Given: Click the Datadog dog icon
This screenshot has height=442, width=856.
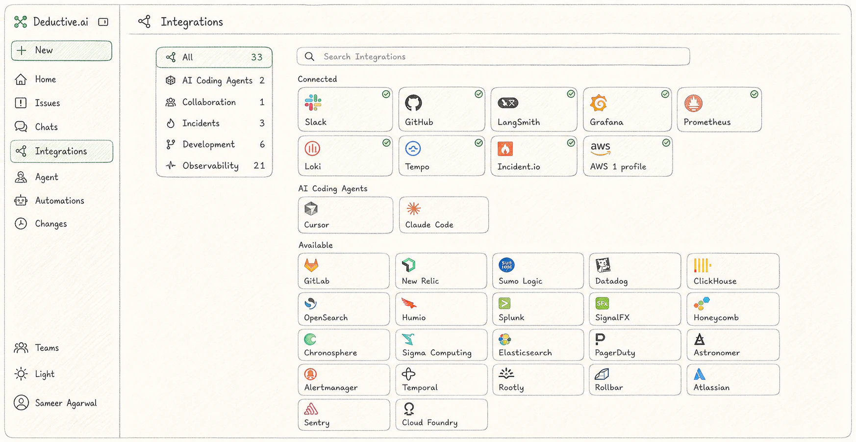Looking at the screenshot, I should point(603,265).
